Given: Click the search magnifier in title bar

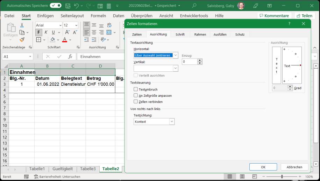Looking at the screenshot, I should click(x=194, y=6).
